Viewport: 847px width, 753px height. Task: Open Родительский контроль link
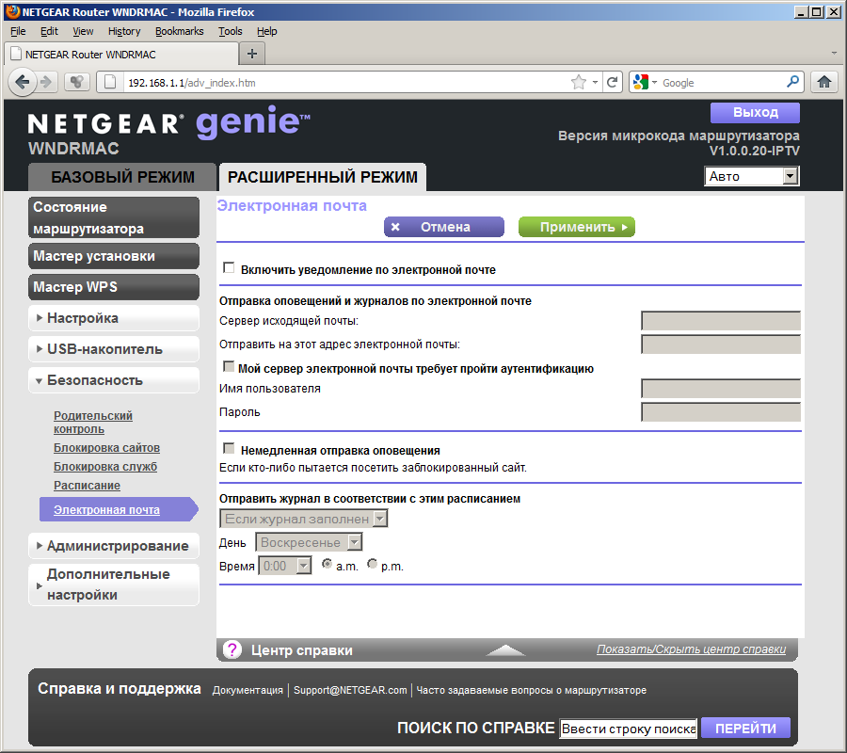click(93, 422)
